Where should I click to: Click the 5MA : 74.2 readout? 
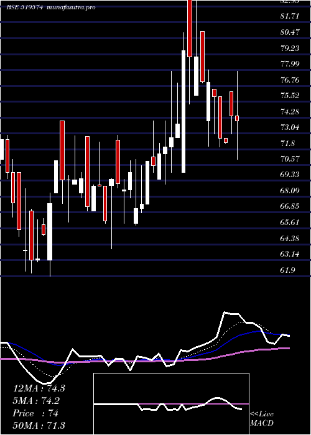point(36,401)
